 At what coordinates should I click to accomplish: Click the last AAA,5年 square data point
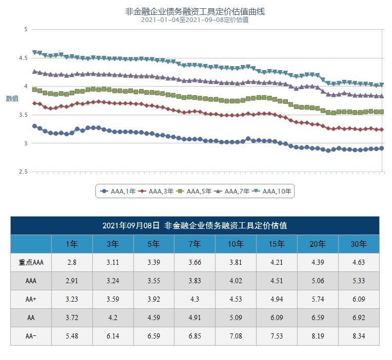pos(382,112)
